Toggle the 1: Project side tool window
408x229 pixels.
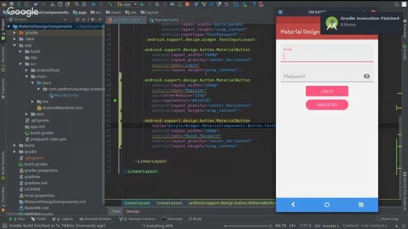[3, 29]
